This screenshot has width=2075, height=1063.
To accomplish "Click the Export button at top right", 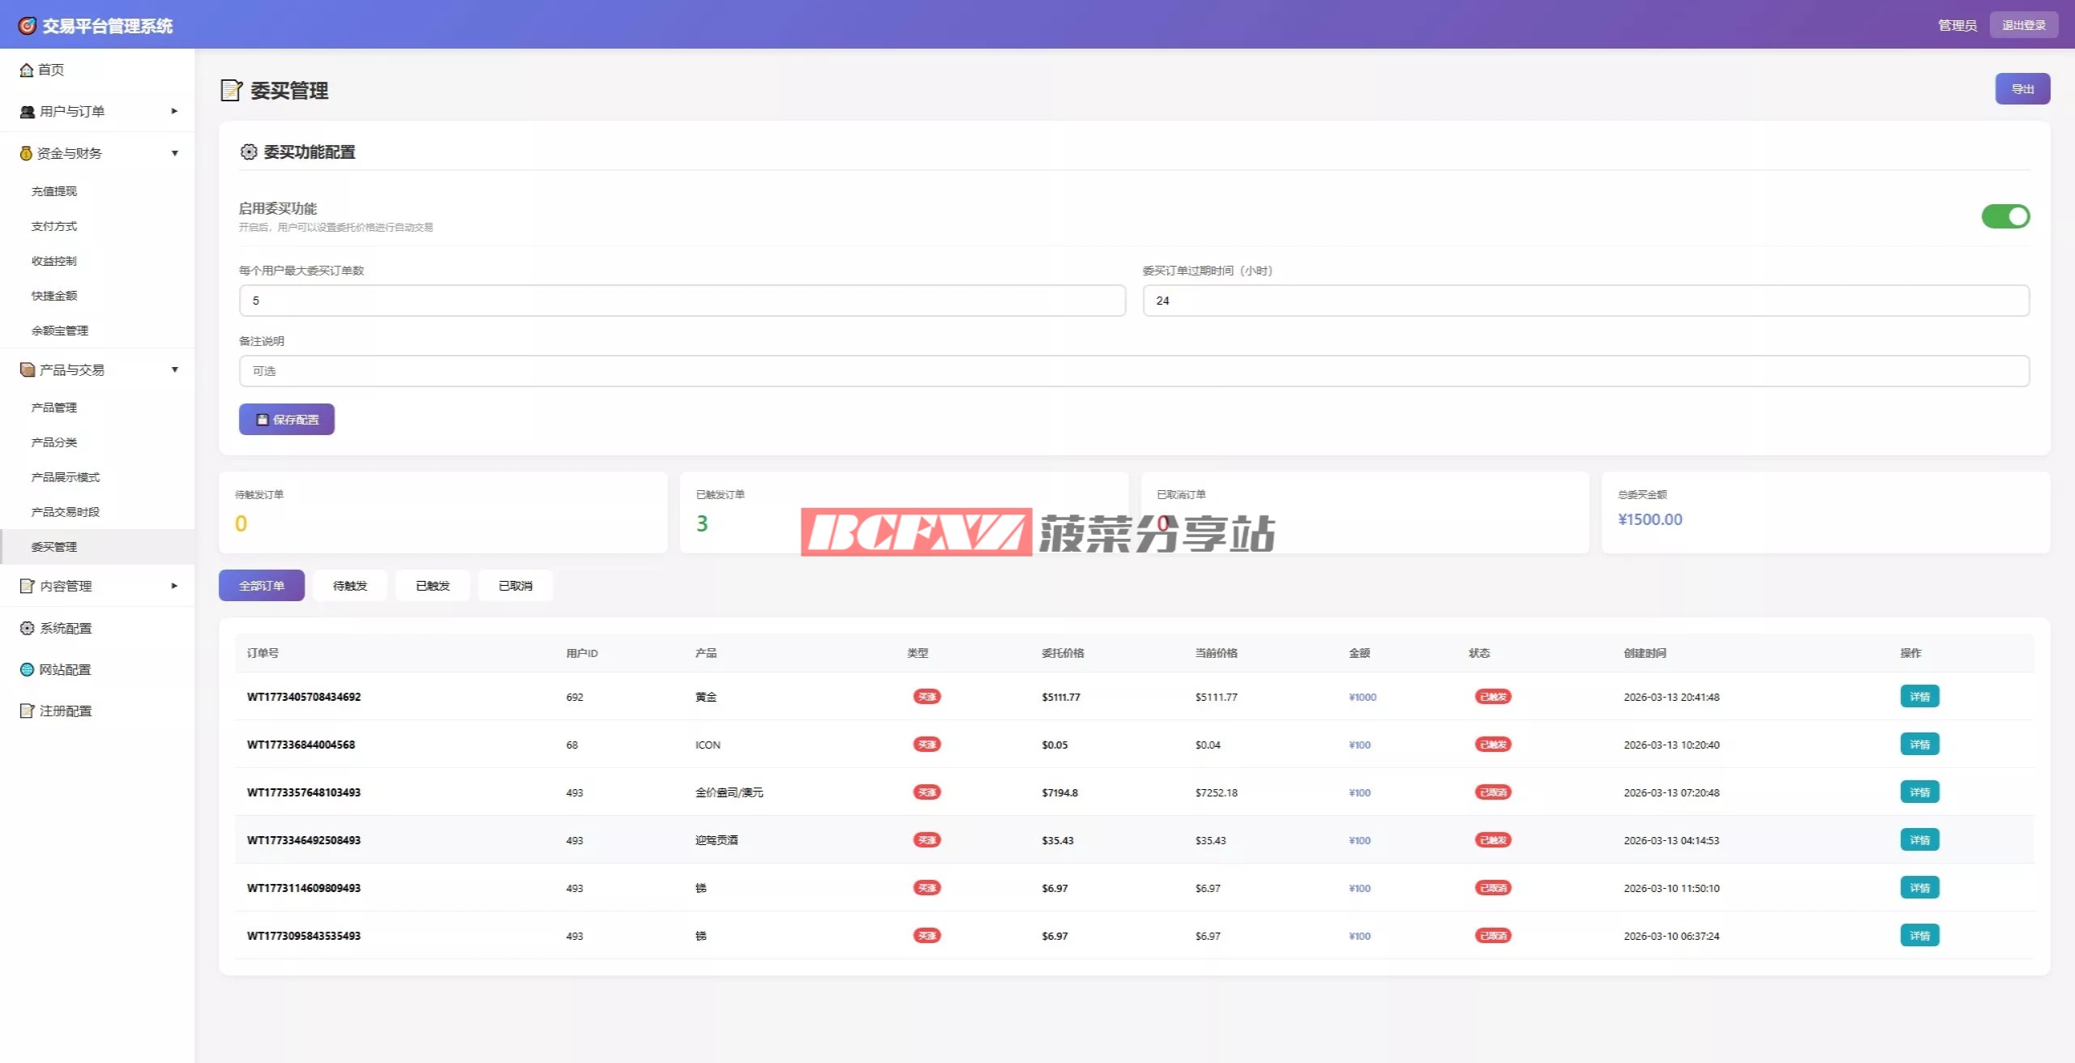I will point(2022,89).
